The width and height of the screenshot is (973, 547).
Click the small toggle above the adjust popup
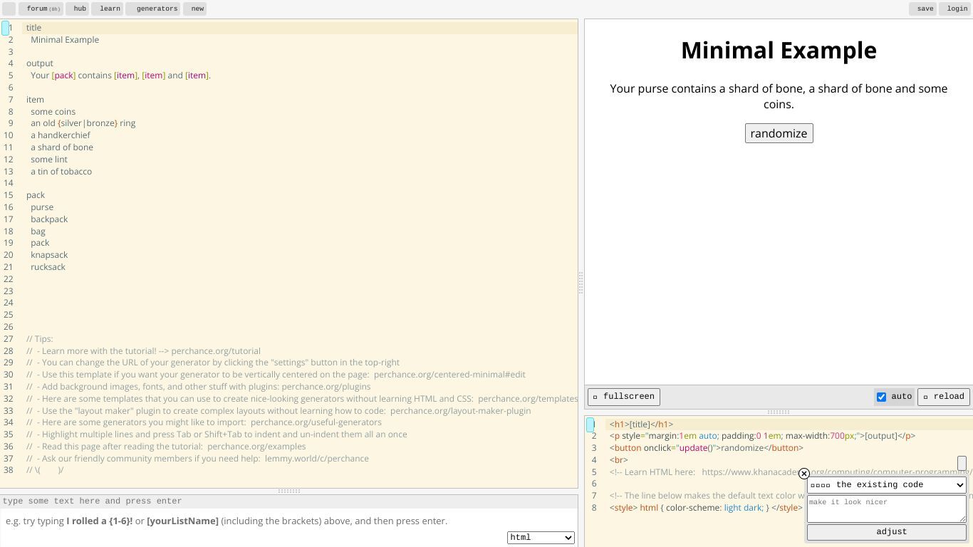[x=962, y=464]
